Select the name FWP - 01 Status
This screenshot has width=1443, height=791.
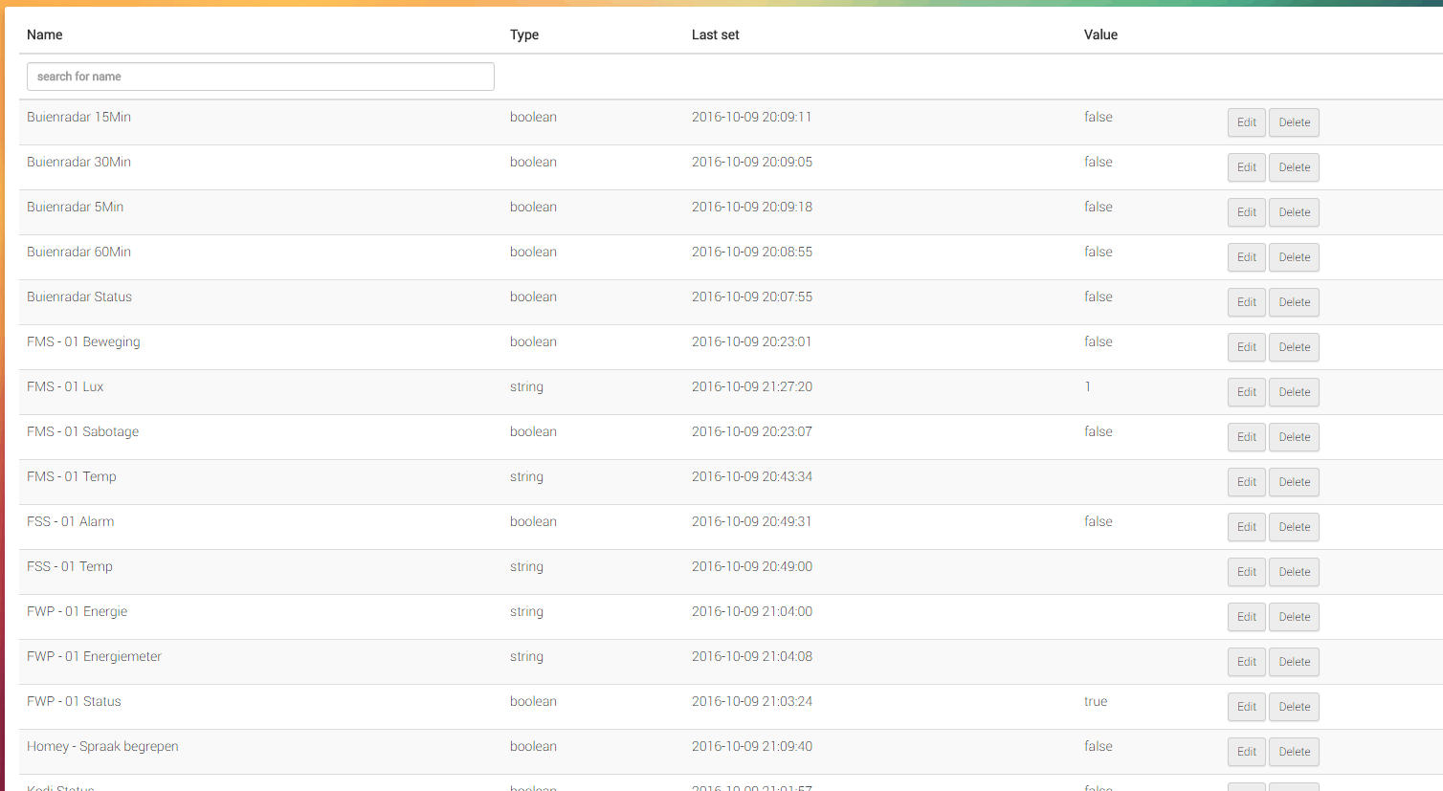click(x=74, y=701)
